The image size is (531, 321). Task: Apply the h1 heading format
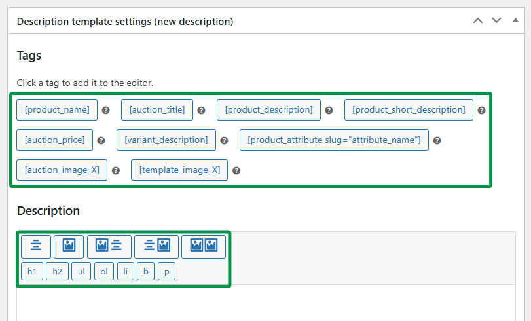click(x=32, y=271)
